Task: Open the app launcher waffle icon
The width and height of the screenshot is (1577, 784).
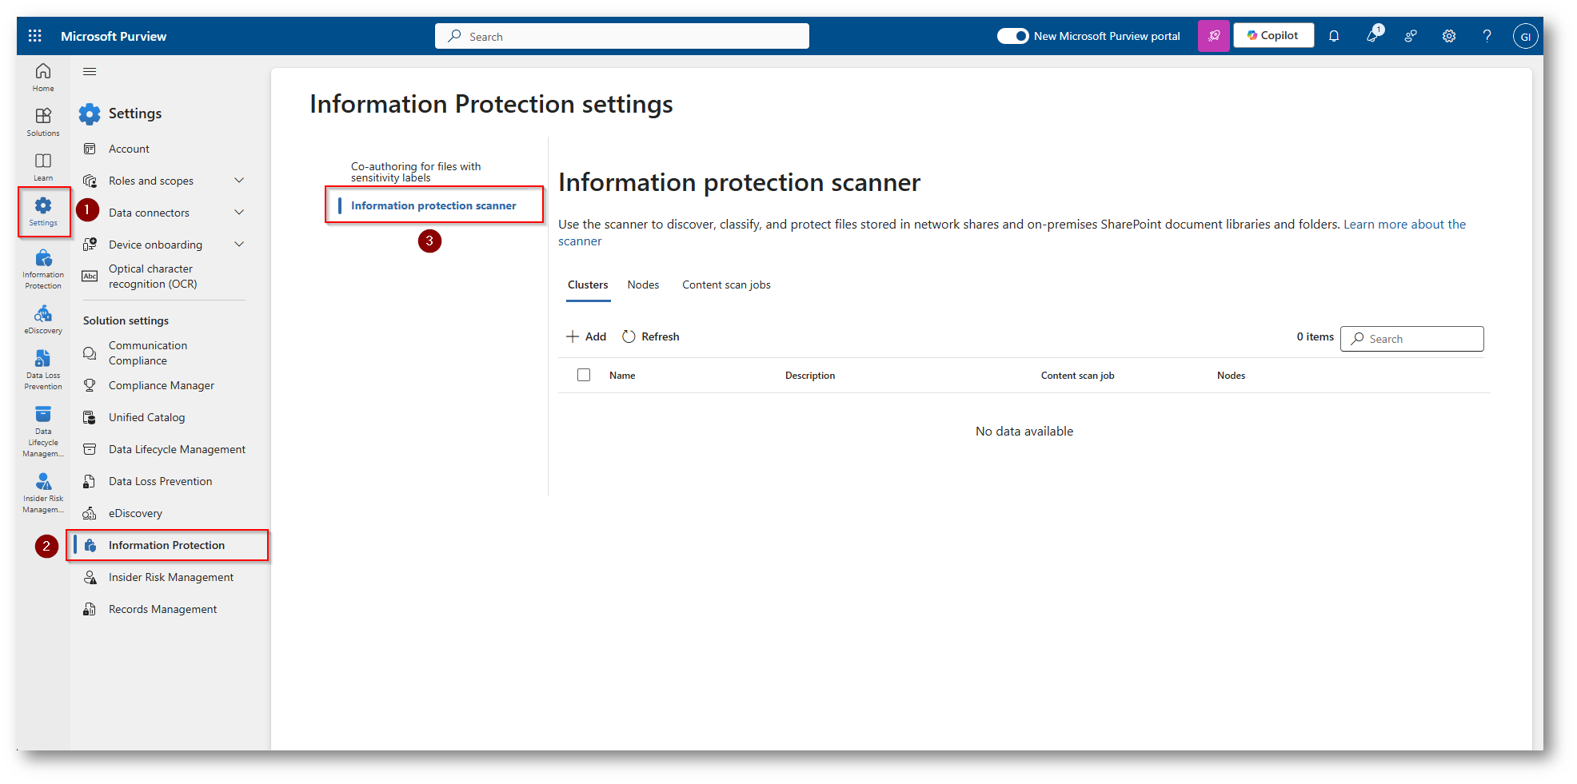Action: [x=35, y=36]
